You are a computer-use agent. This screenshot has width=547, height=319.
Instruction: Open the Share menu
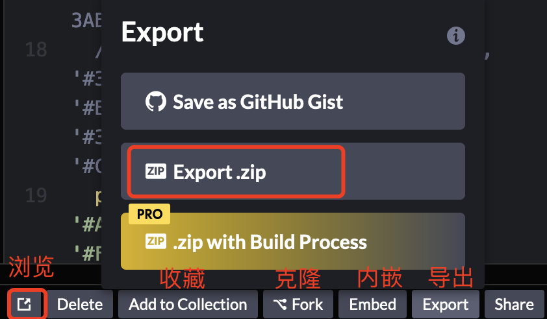point(515,304)
